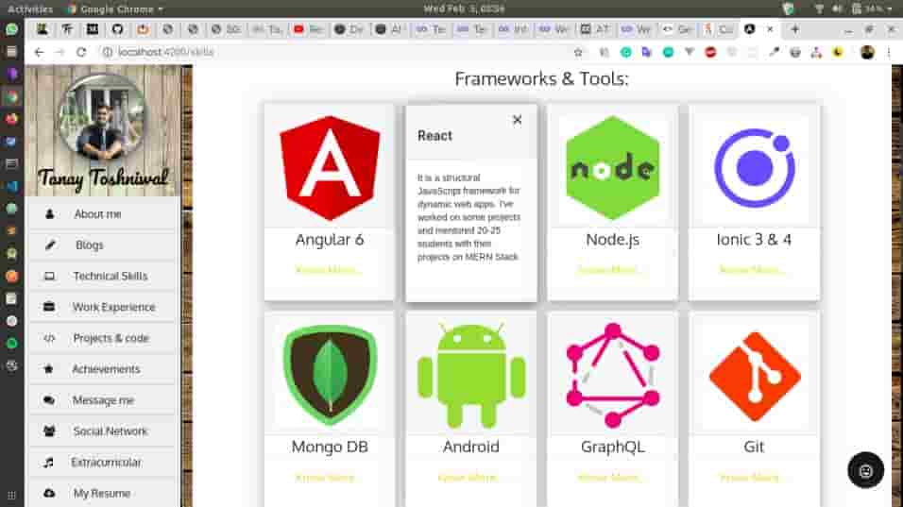Viewport: 903px width, 507px height.
Task: Open Know More under Node.js
Action: coord(609,270)
